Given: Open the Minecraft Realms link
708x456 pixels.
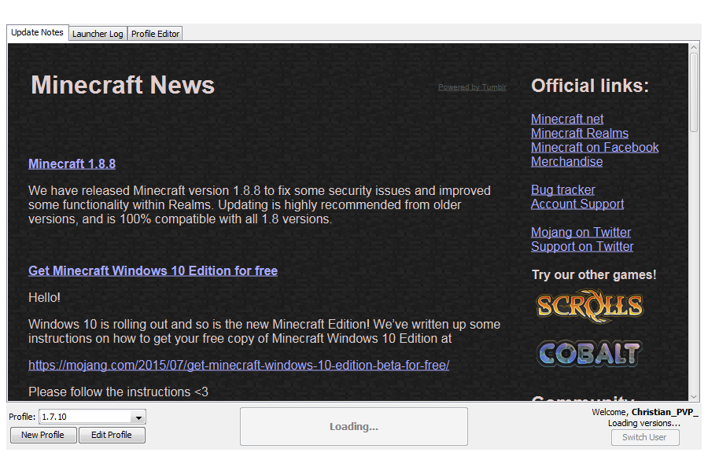Looking at the screenshot, I should click(579, 133).
